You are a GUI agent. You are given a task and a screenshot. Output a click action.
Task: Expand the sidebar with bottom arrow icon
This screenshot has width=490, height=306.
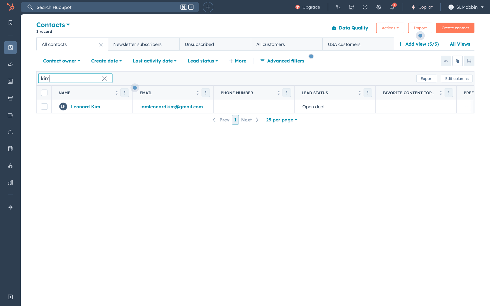coord(10,297)
